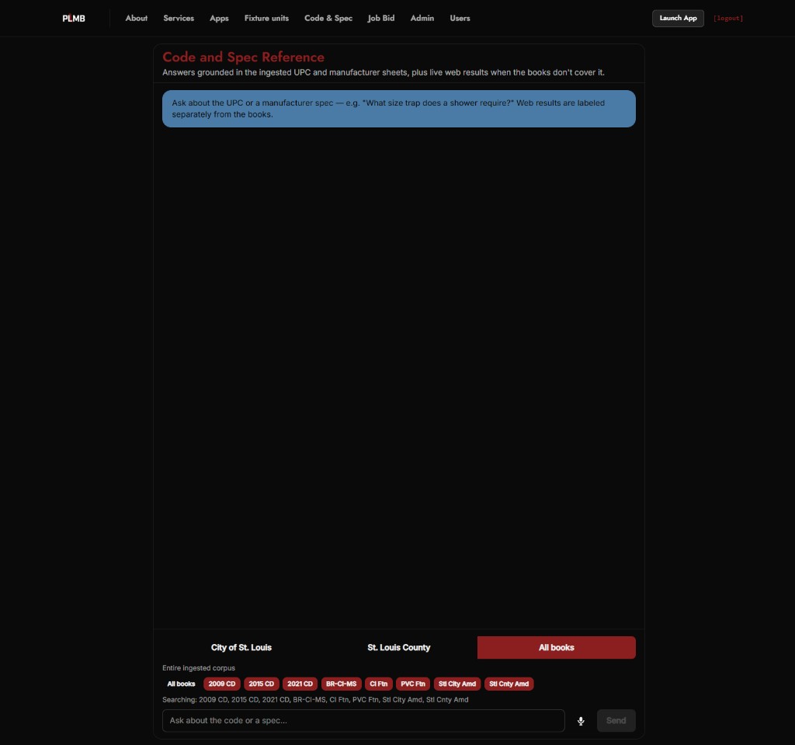Screen dimensions: 795x745
Task: Toggle the Stl Cnty Amd filter chip
Action: tap(509, 684)
